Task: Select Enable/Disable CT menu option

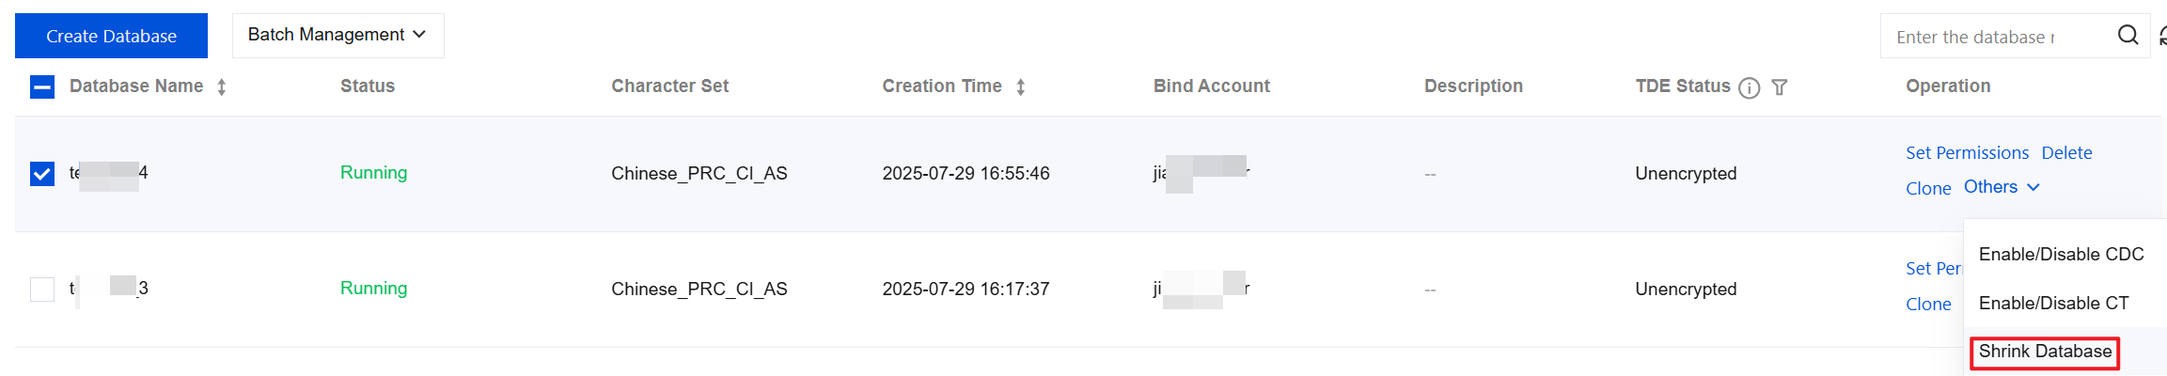Action: click(x=2053, y=304)
